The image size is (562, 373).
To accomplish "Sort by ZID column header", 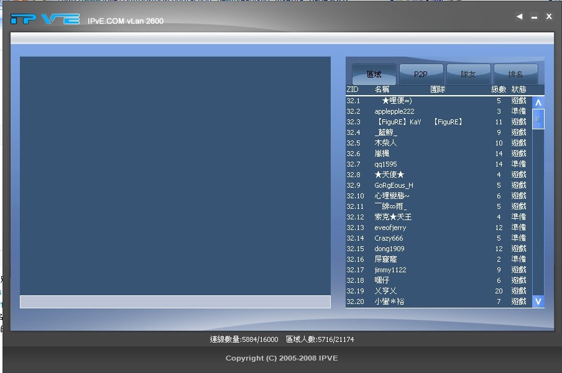I will [x=352, y=90].
